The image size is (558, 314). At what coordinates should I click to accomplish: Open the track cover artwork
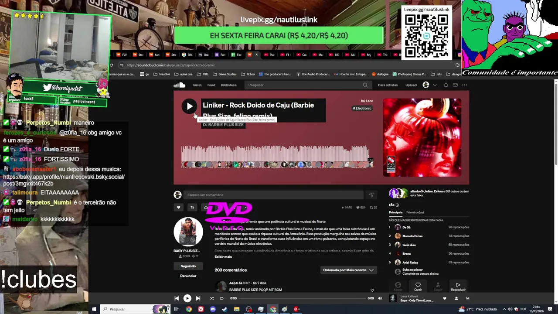tap(422, 137)
